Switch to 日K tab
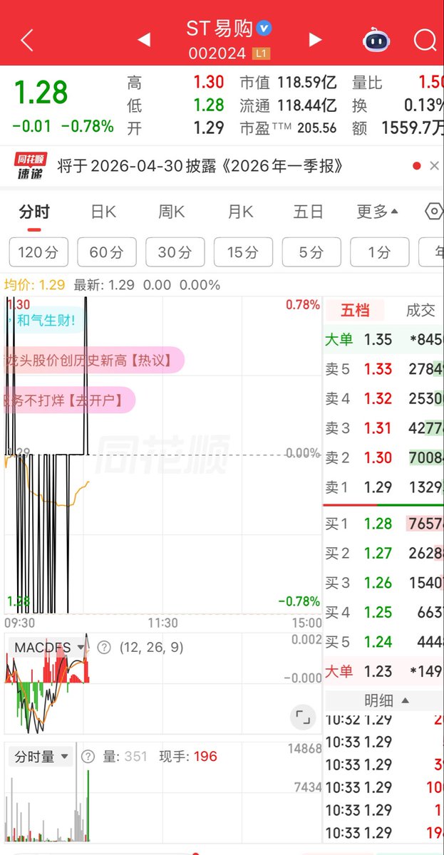The height and width of the screenshot is (855, 444). point(103,212)
